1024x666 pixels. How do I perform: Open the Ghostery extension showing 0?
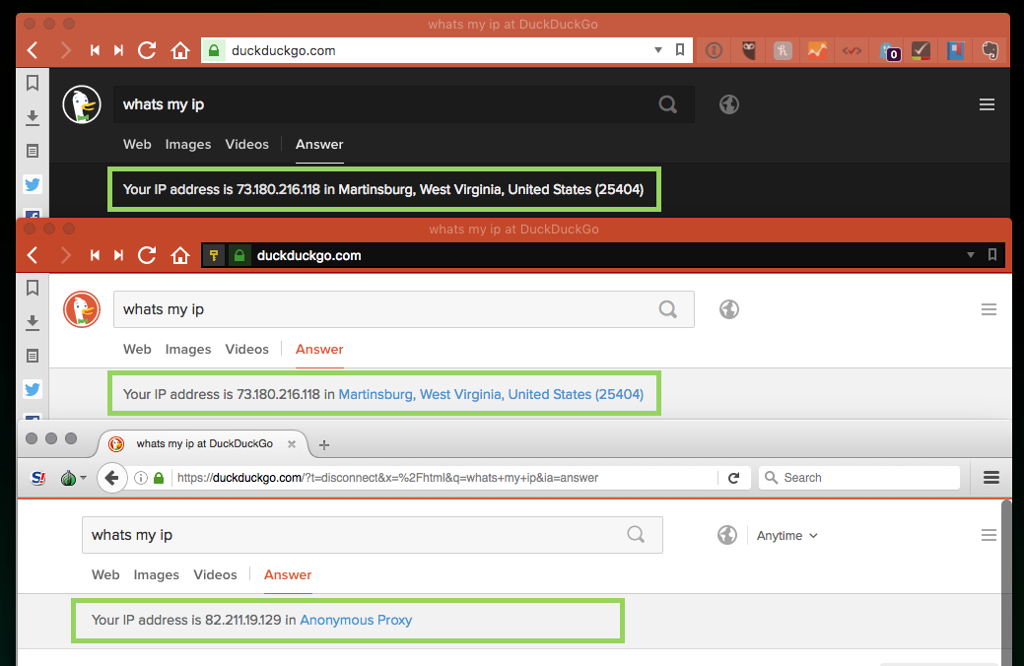coord(889,51)
